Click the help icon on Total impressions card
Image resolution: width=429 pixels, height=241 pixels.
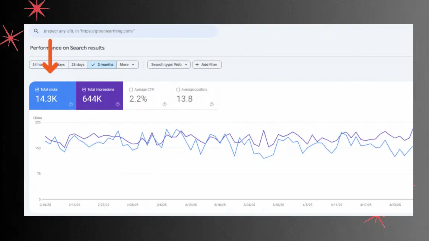(x=117, y=105)
